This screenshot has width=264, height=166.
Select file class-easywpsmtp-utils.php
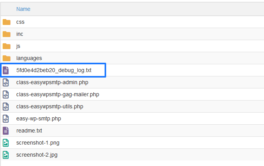(50, 107)
